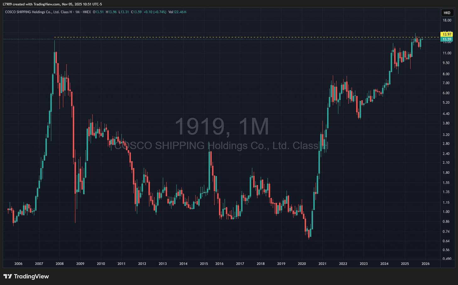
Task: Click the 2022 label on the time axis
Action: pos(343,264)
